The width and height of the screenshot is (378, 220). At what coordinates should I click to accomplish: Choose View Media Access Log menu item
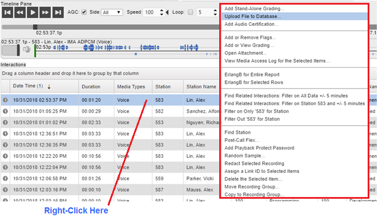[295, 61]
